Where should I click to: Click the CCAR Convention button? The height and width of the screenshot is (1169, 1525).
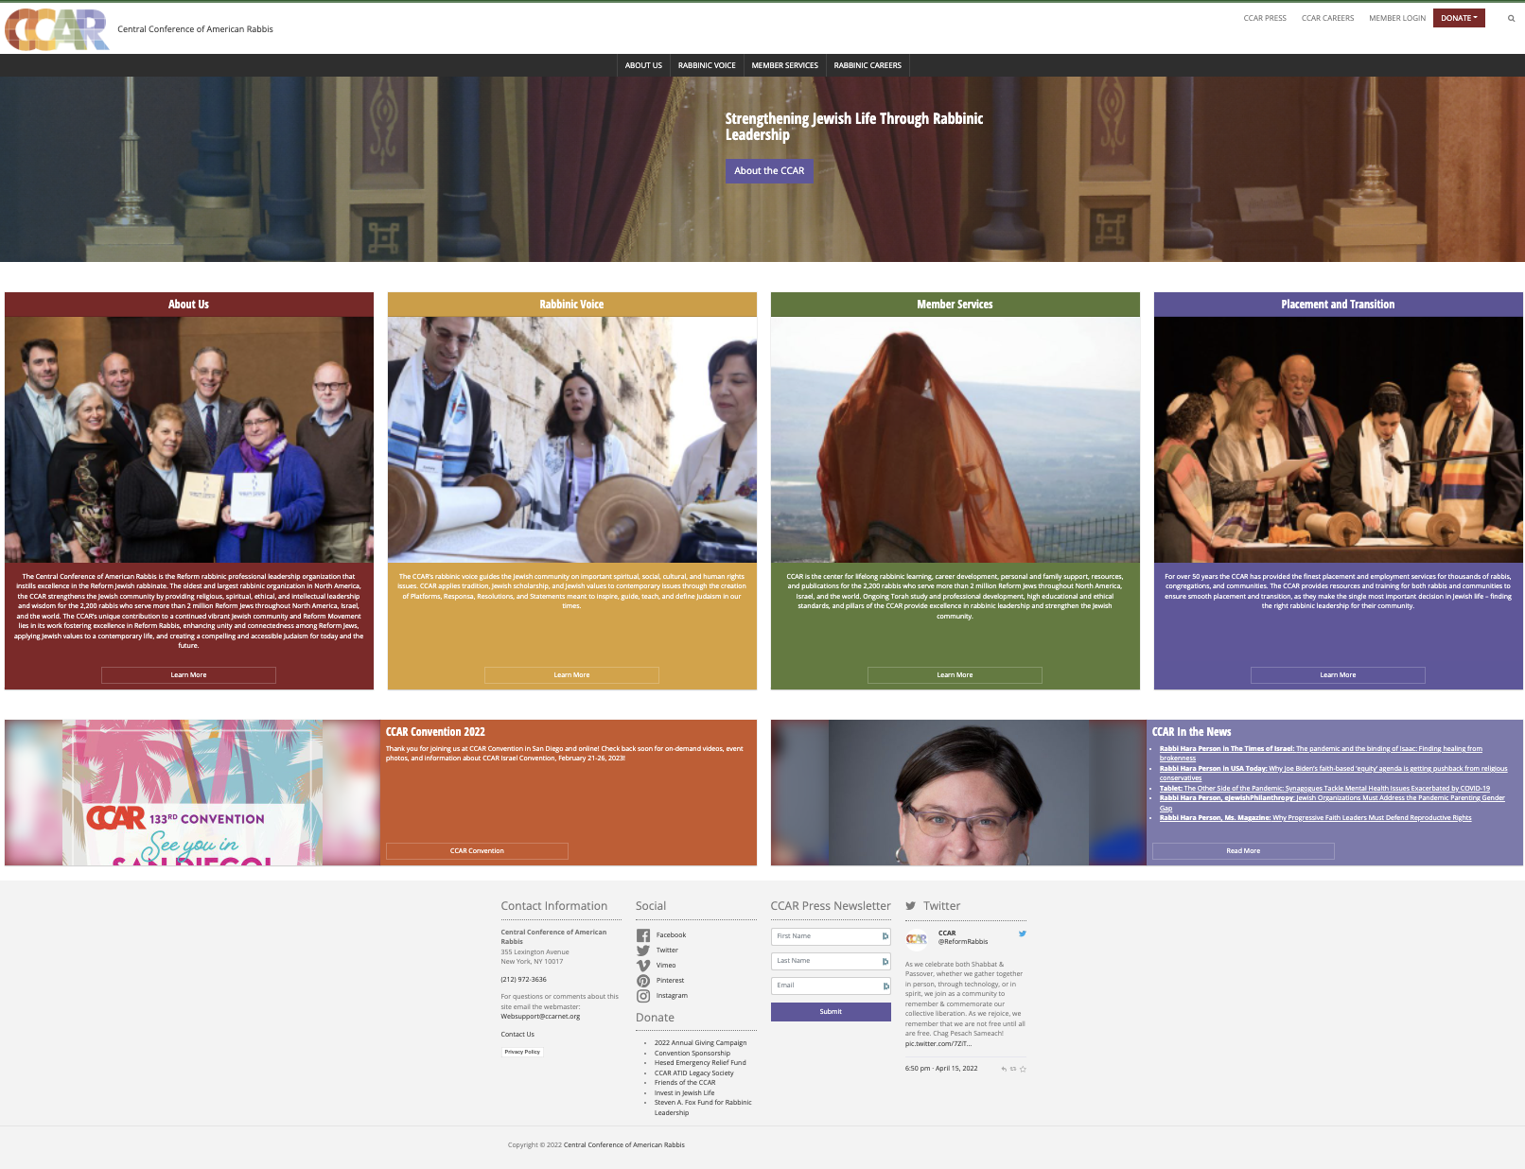click(477, 851)
